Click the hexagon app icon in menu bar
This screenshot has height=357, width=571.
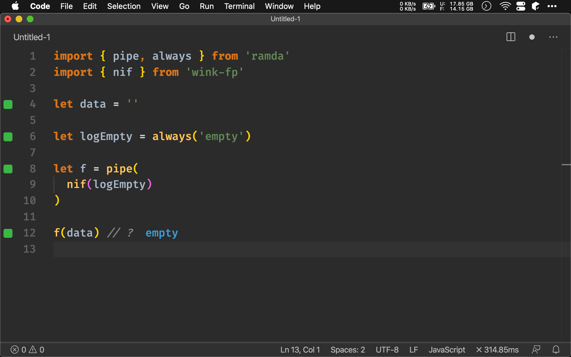click(536, 6)
